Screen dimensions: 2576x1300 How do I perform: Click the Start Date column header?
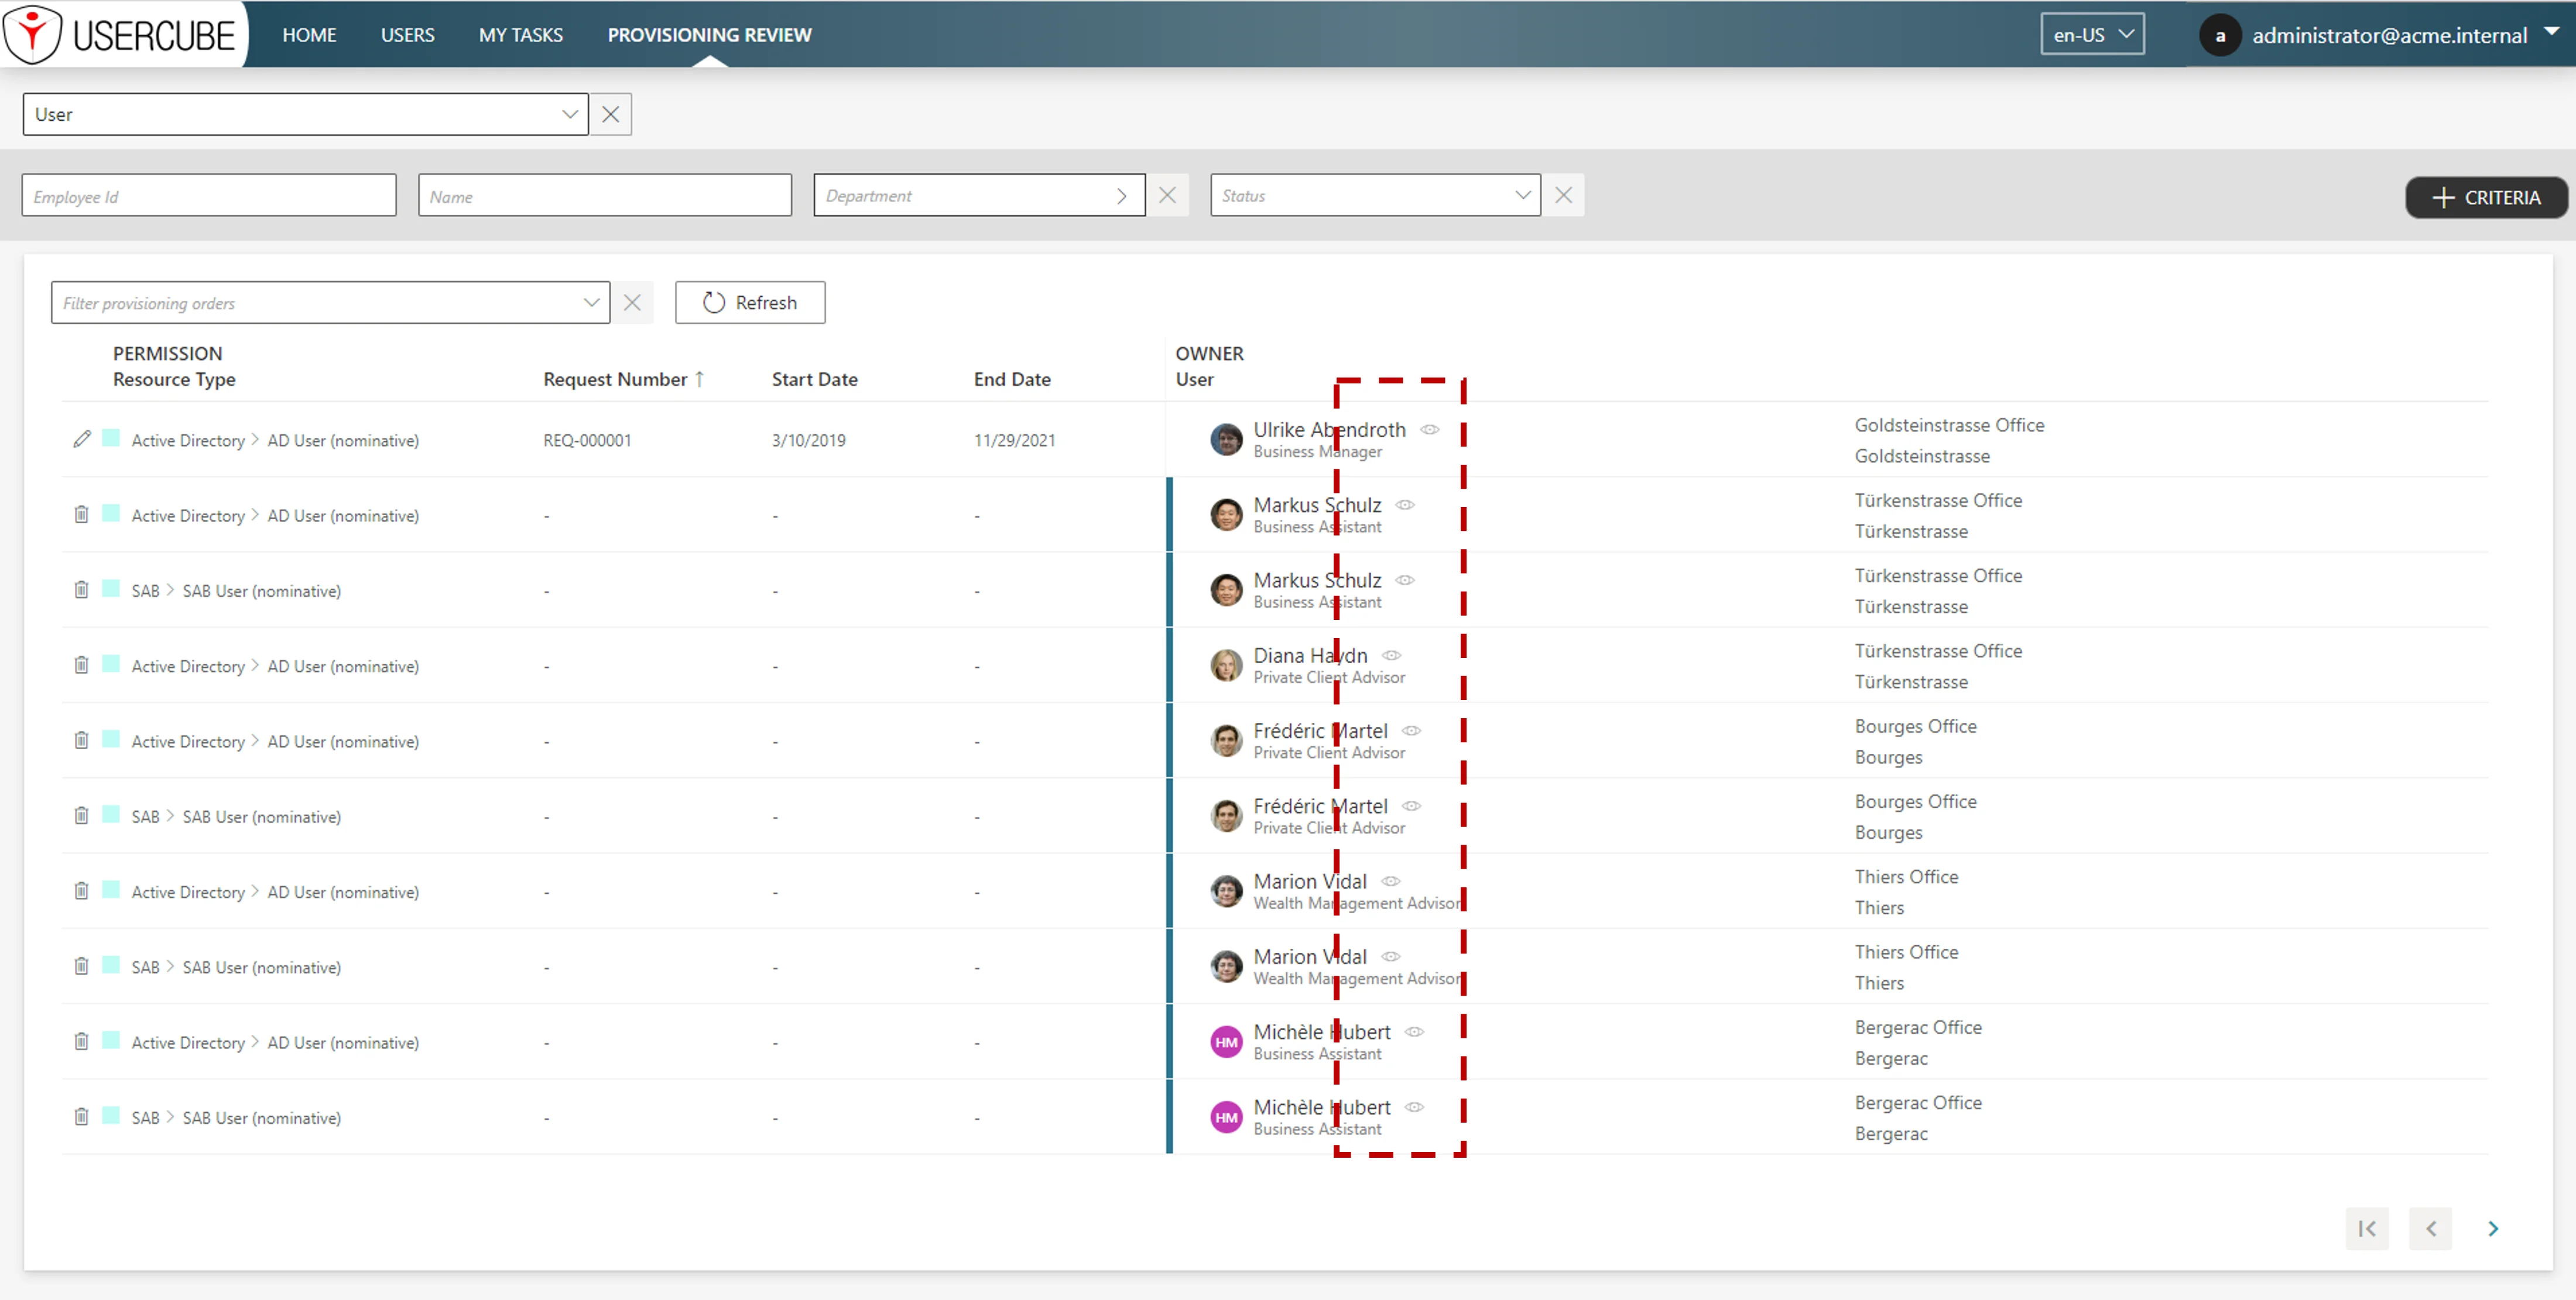point(814,379)
